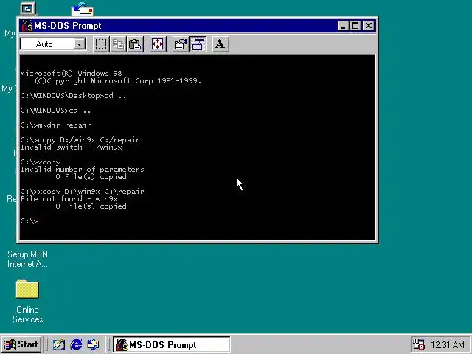Select the Outlook Express desktop icon
Screen dimensions: 472x354
click(83, 9)
